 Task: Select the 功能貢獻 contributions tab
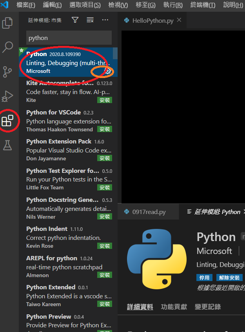[x=174, y=307]
